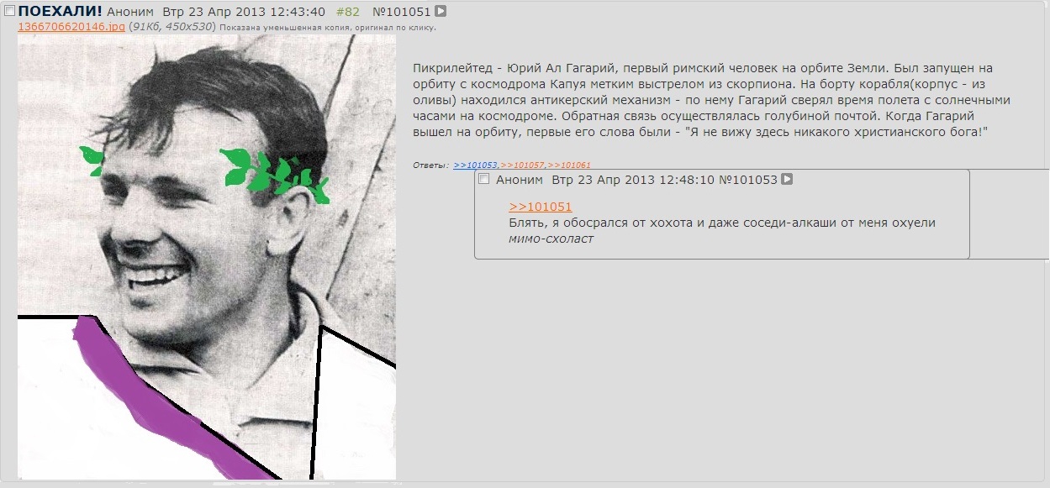Screen dimensions: 1050x488
Task: Enlarge the Gagarin photo thumbnail
Action: pos(207,256)
